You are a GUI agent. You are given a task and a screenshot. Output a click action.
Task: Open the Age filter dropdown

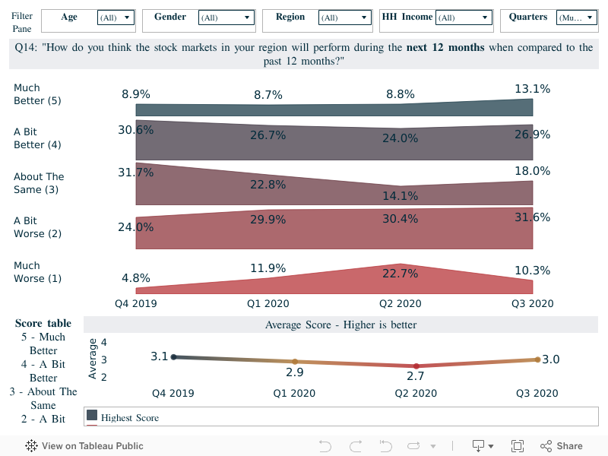116,17
